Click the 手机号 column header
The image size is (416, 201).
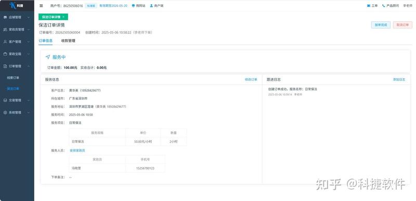tap(145, 159)
